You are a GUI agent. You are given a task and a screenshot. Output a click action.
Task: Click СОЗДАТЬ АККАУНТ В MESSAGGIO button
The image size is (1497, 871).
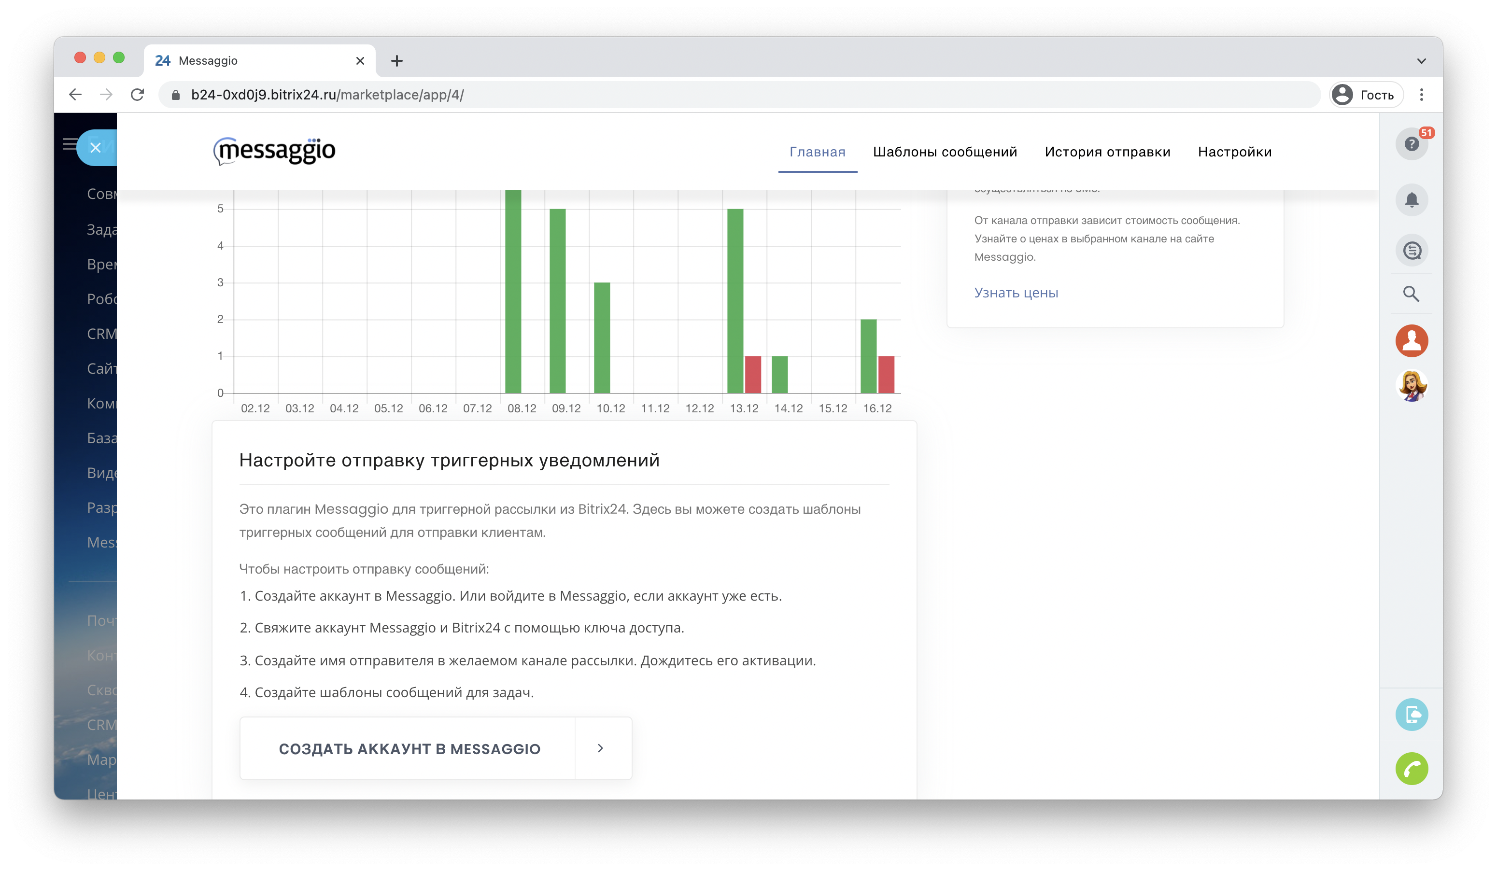[x=410, y=749]
